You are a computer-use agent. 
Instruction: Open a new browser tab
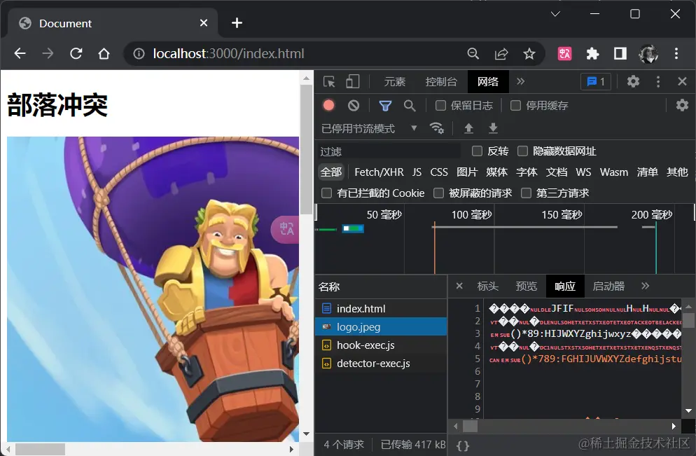click(237, 22)
